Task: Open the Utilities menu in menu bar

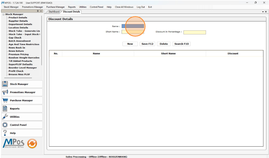Action: click(x=83, y=7)
